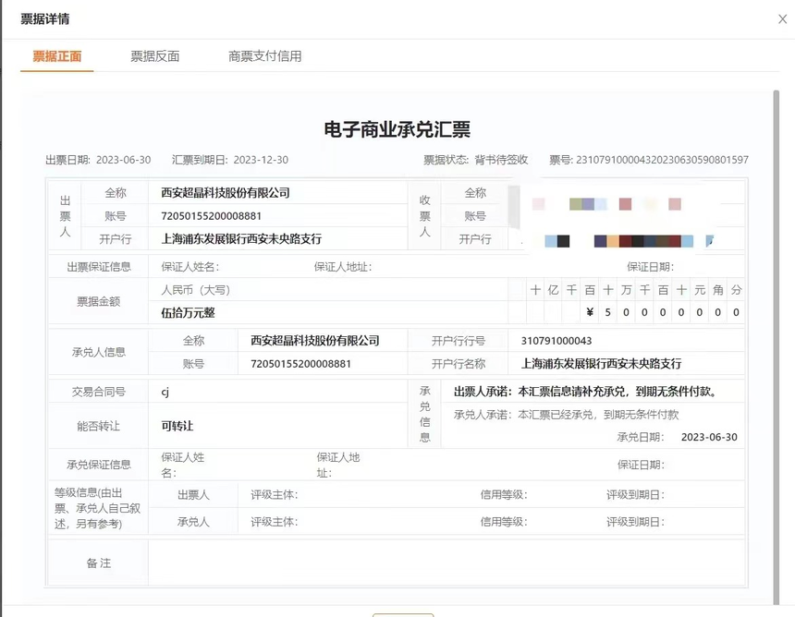Click 评级主体 in 出票人 rating row
Image resolution: width=795 pixels, height=617 pixels.
[274, 495]
